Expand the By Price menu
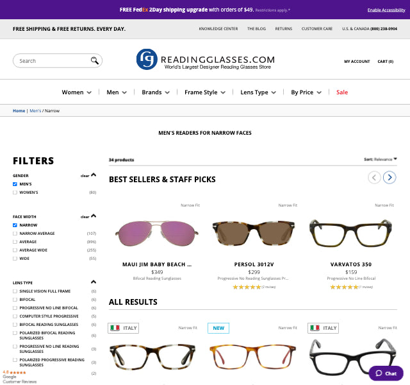This screenshot has height=385, width=410. point(306,92)
